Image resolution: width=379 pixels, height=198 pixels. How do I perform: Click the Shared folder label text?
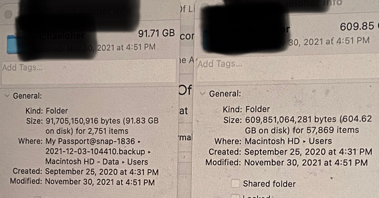click(269, 184)
